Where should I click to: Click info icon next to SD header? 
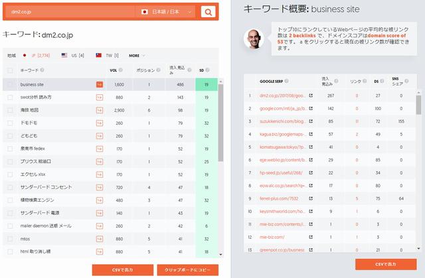(207, 70)
